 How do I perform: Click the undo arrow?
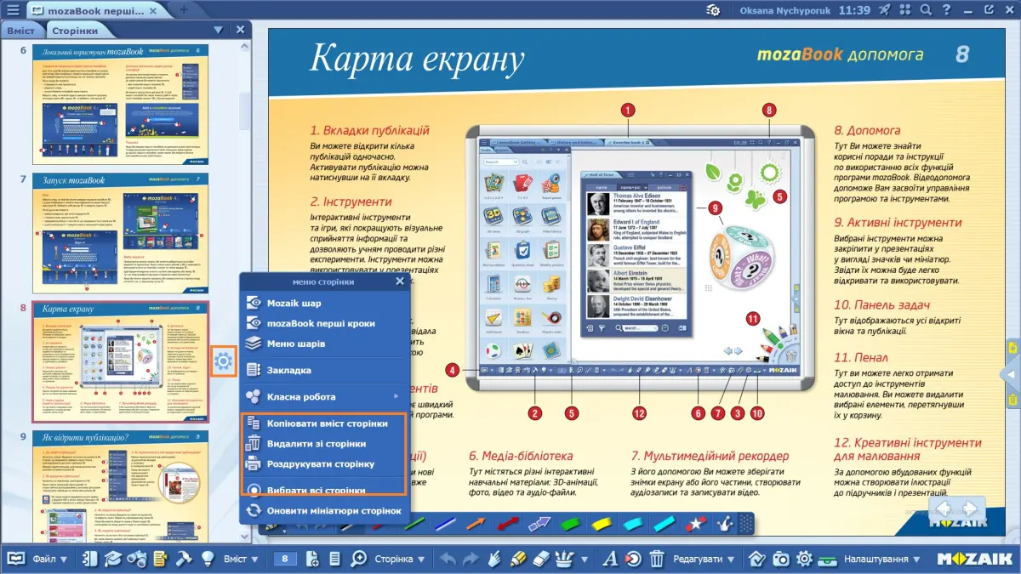pyautogui.click(x=448, y=559)
